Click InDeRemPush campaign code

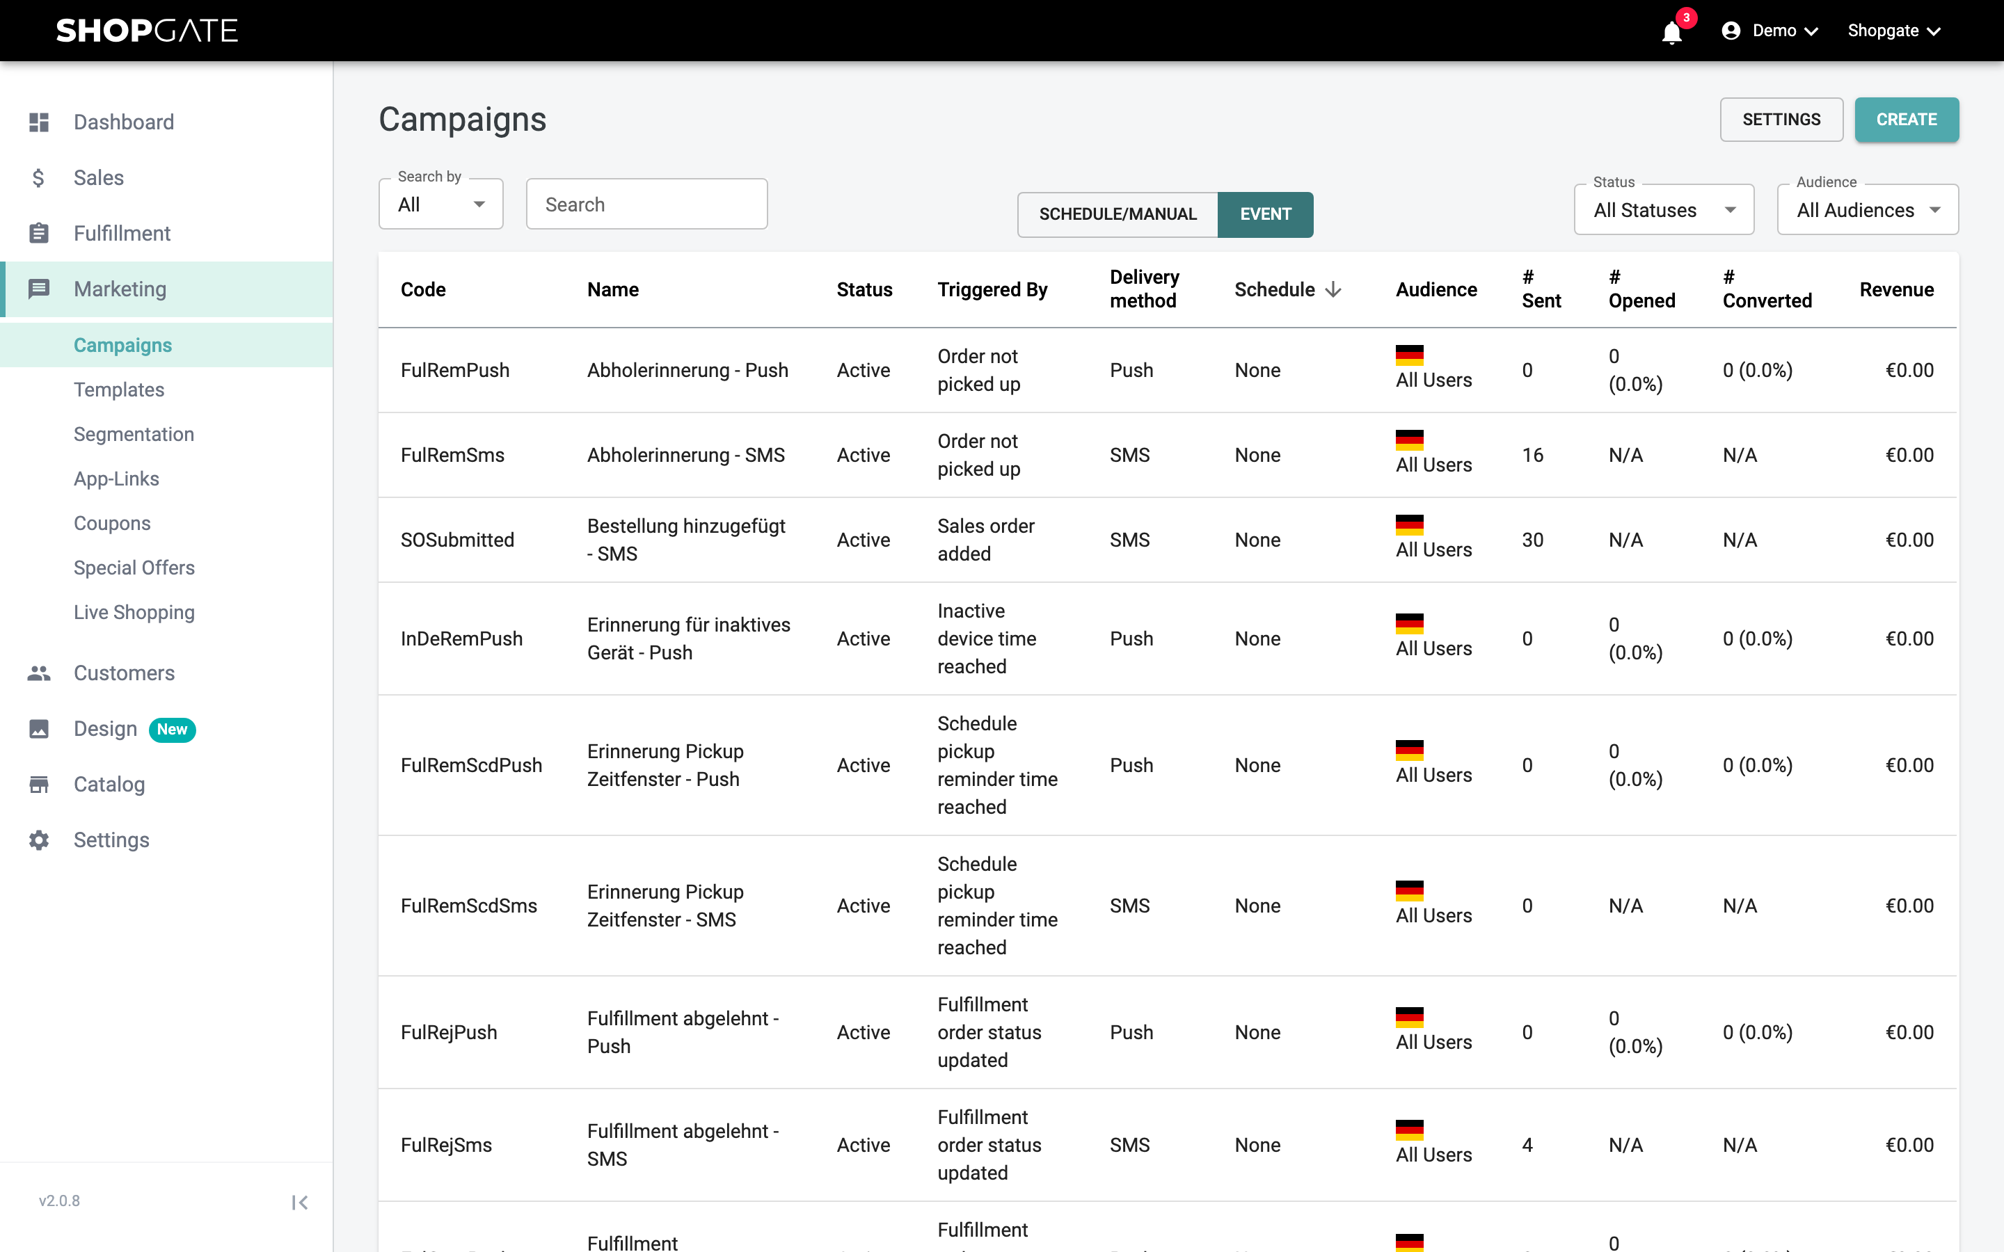click(462, 639)
